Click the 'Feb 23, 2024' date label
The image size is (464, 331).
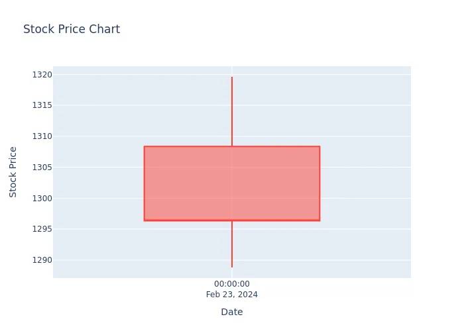tap(232, 295)
